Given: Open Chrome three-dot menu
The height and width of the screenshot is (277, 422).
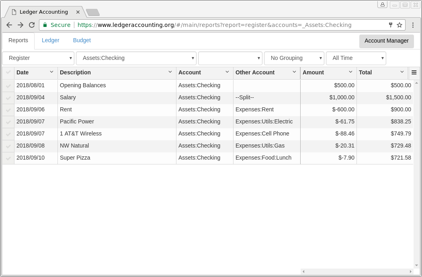Looking at the screenshot, I should [413, 25].
